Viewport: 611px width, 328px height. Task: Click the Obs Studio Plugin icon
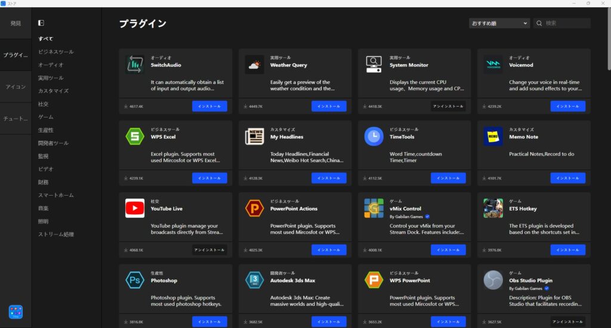(x=493, y=280)
